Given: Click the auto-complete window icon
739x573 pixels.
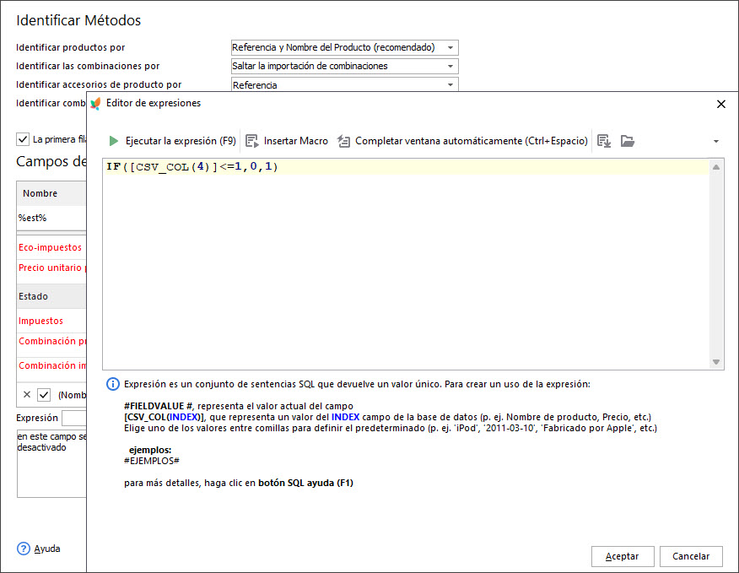Looking at the screenshot, I should coord(343,141).
